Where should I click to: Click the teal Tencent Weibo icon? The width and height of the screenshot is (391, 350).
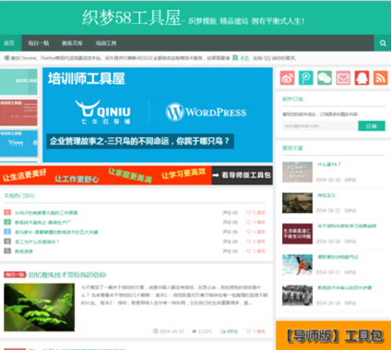[306, 77]
